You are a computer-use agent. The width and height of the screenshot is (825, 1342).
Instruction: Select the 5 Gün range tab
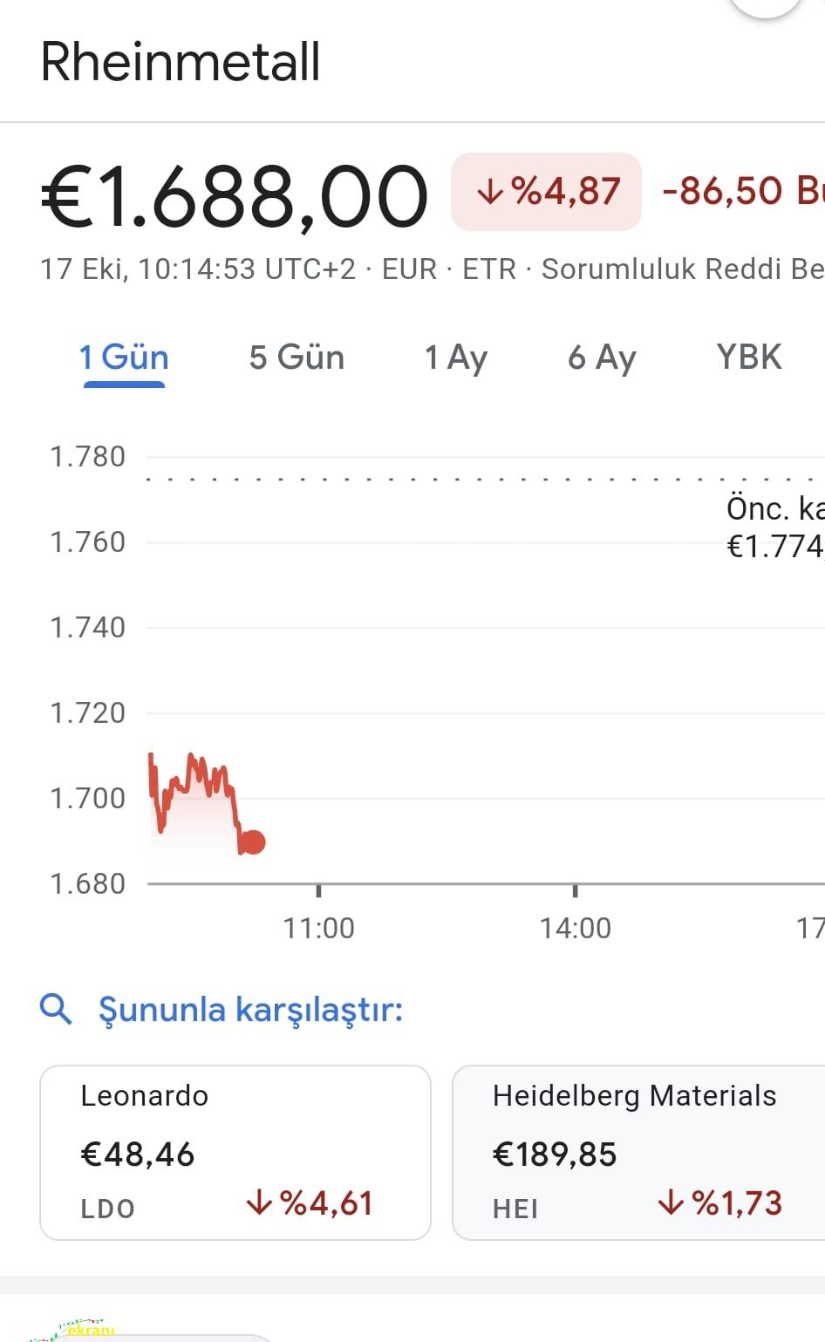[x=297, y=358]
